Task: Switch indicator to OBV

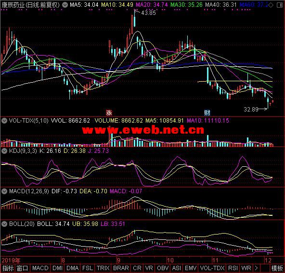Action: [163, 268]
